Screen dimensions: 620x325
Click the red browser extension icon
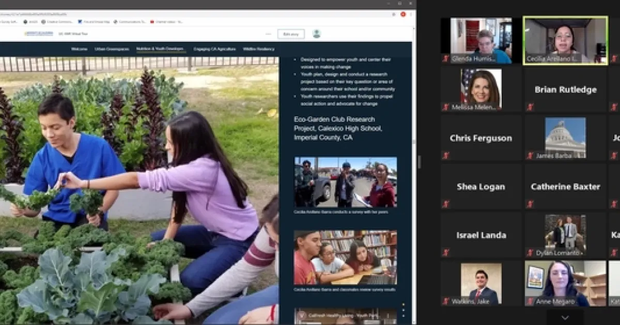tap(403, 14)
